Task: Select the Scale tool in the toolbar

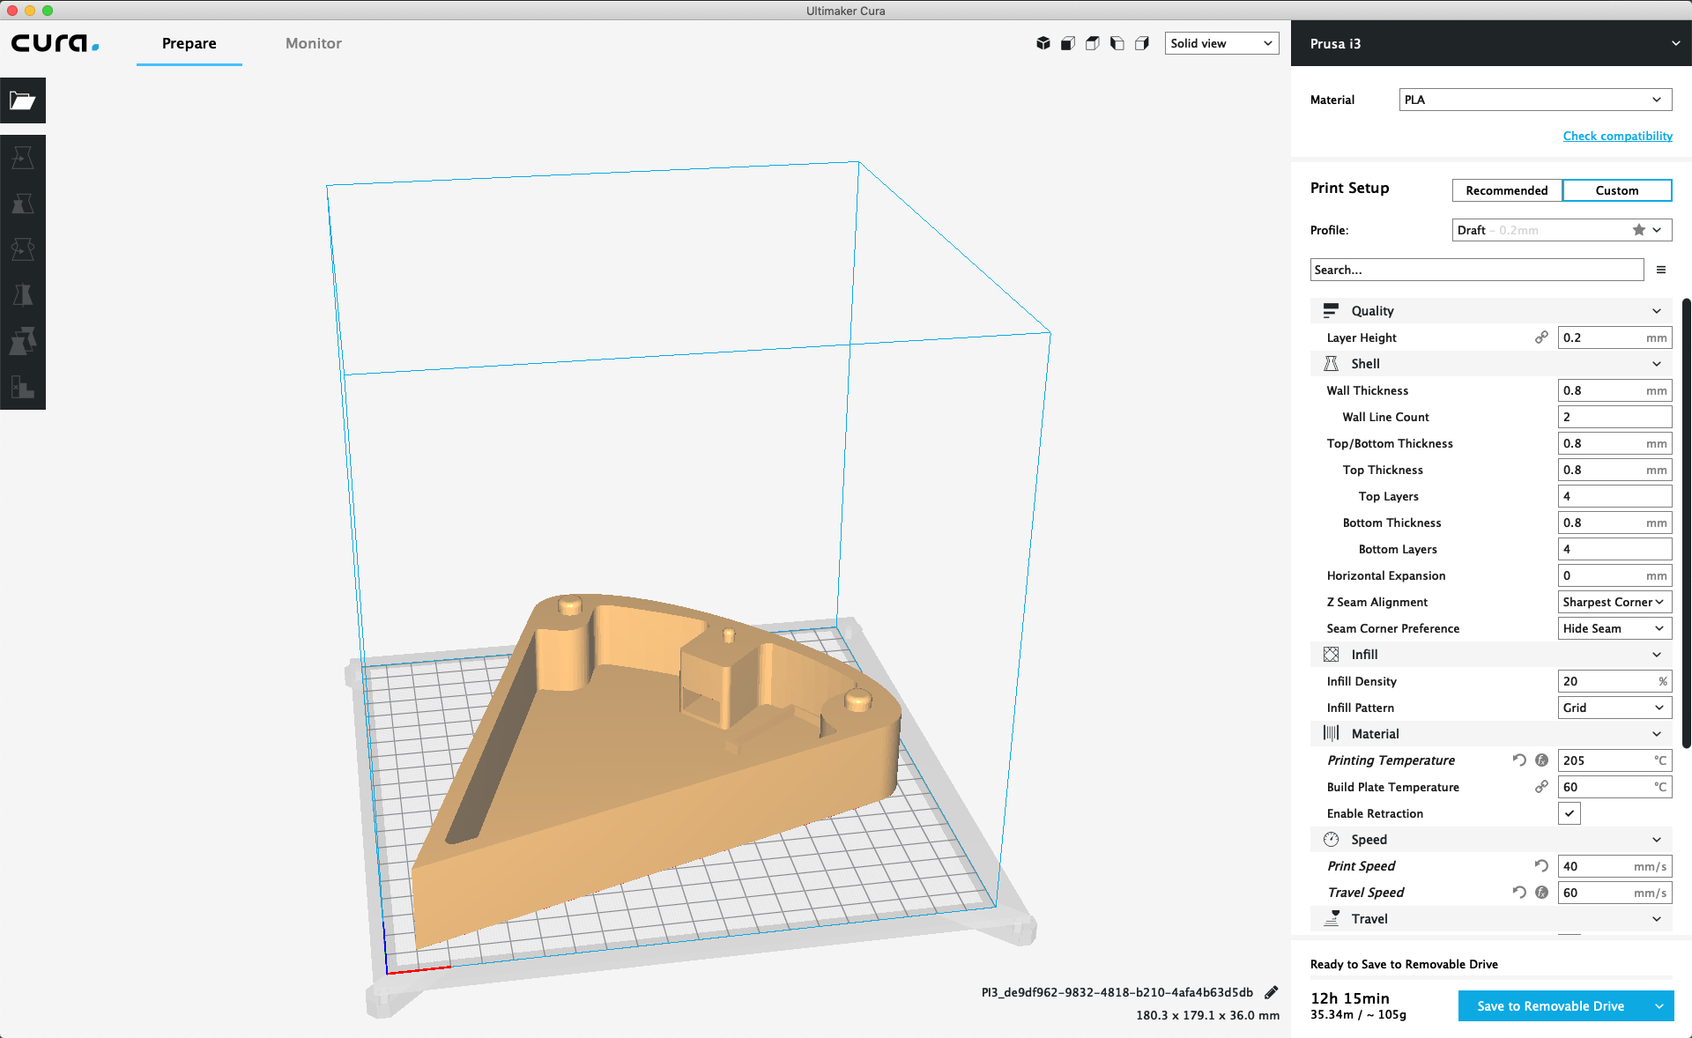Action: pyautogui.click(x=23, y=204)
